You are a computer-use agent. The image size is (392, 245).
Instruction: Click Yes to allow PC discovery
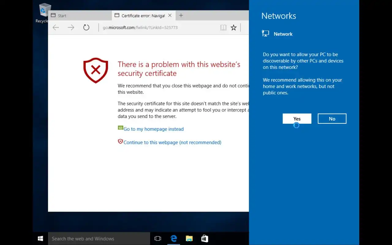(297, 119)
